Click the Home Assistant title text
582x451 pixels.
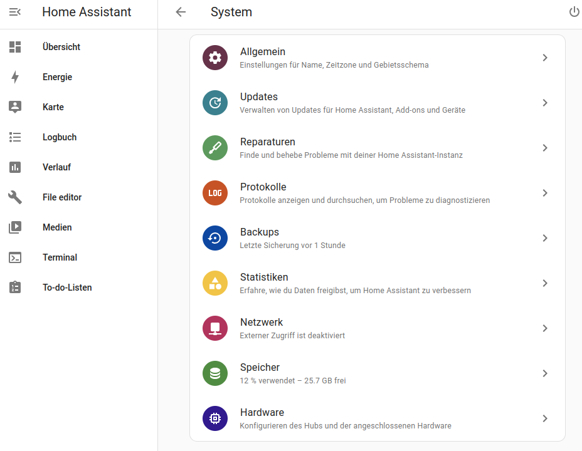(x=87, y=13)
